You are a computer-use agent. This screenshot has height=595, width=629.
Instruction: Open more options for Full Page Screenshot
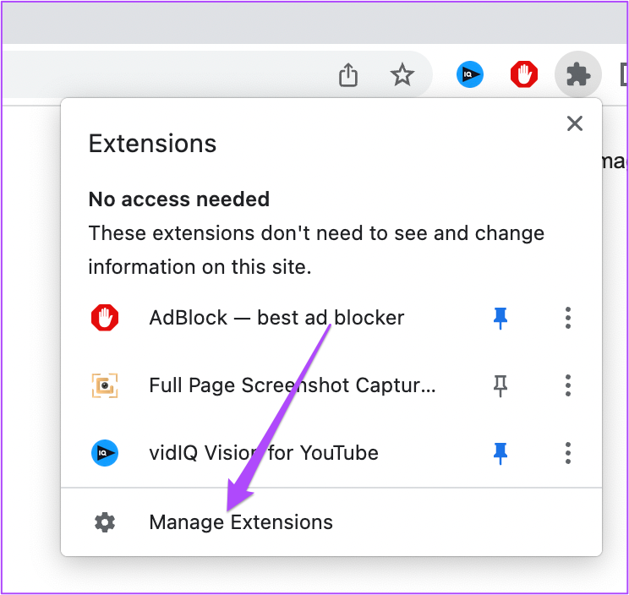point(568,385)
